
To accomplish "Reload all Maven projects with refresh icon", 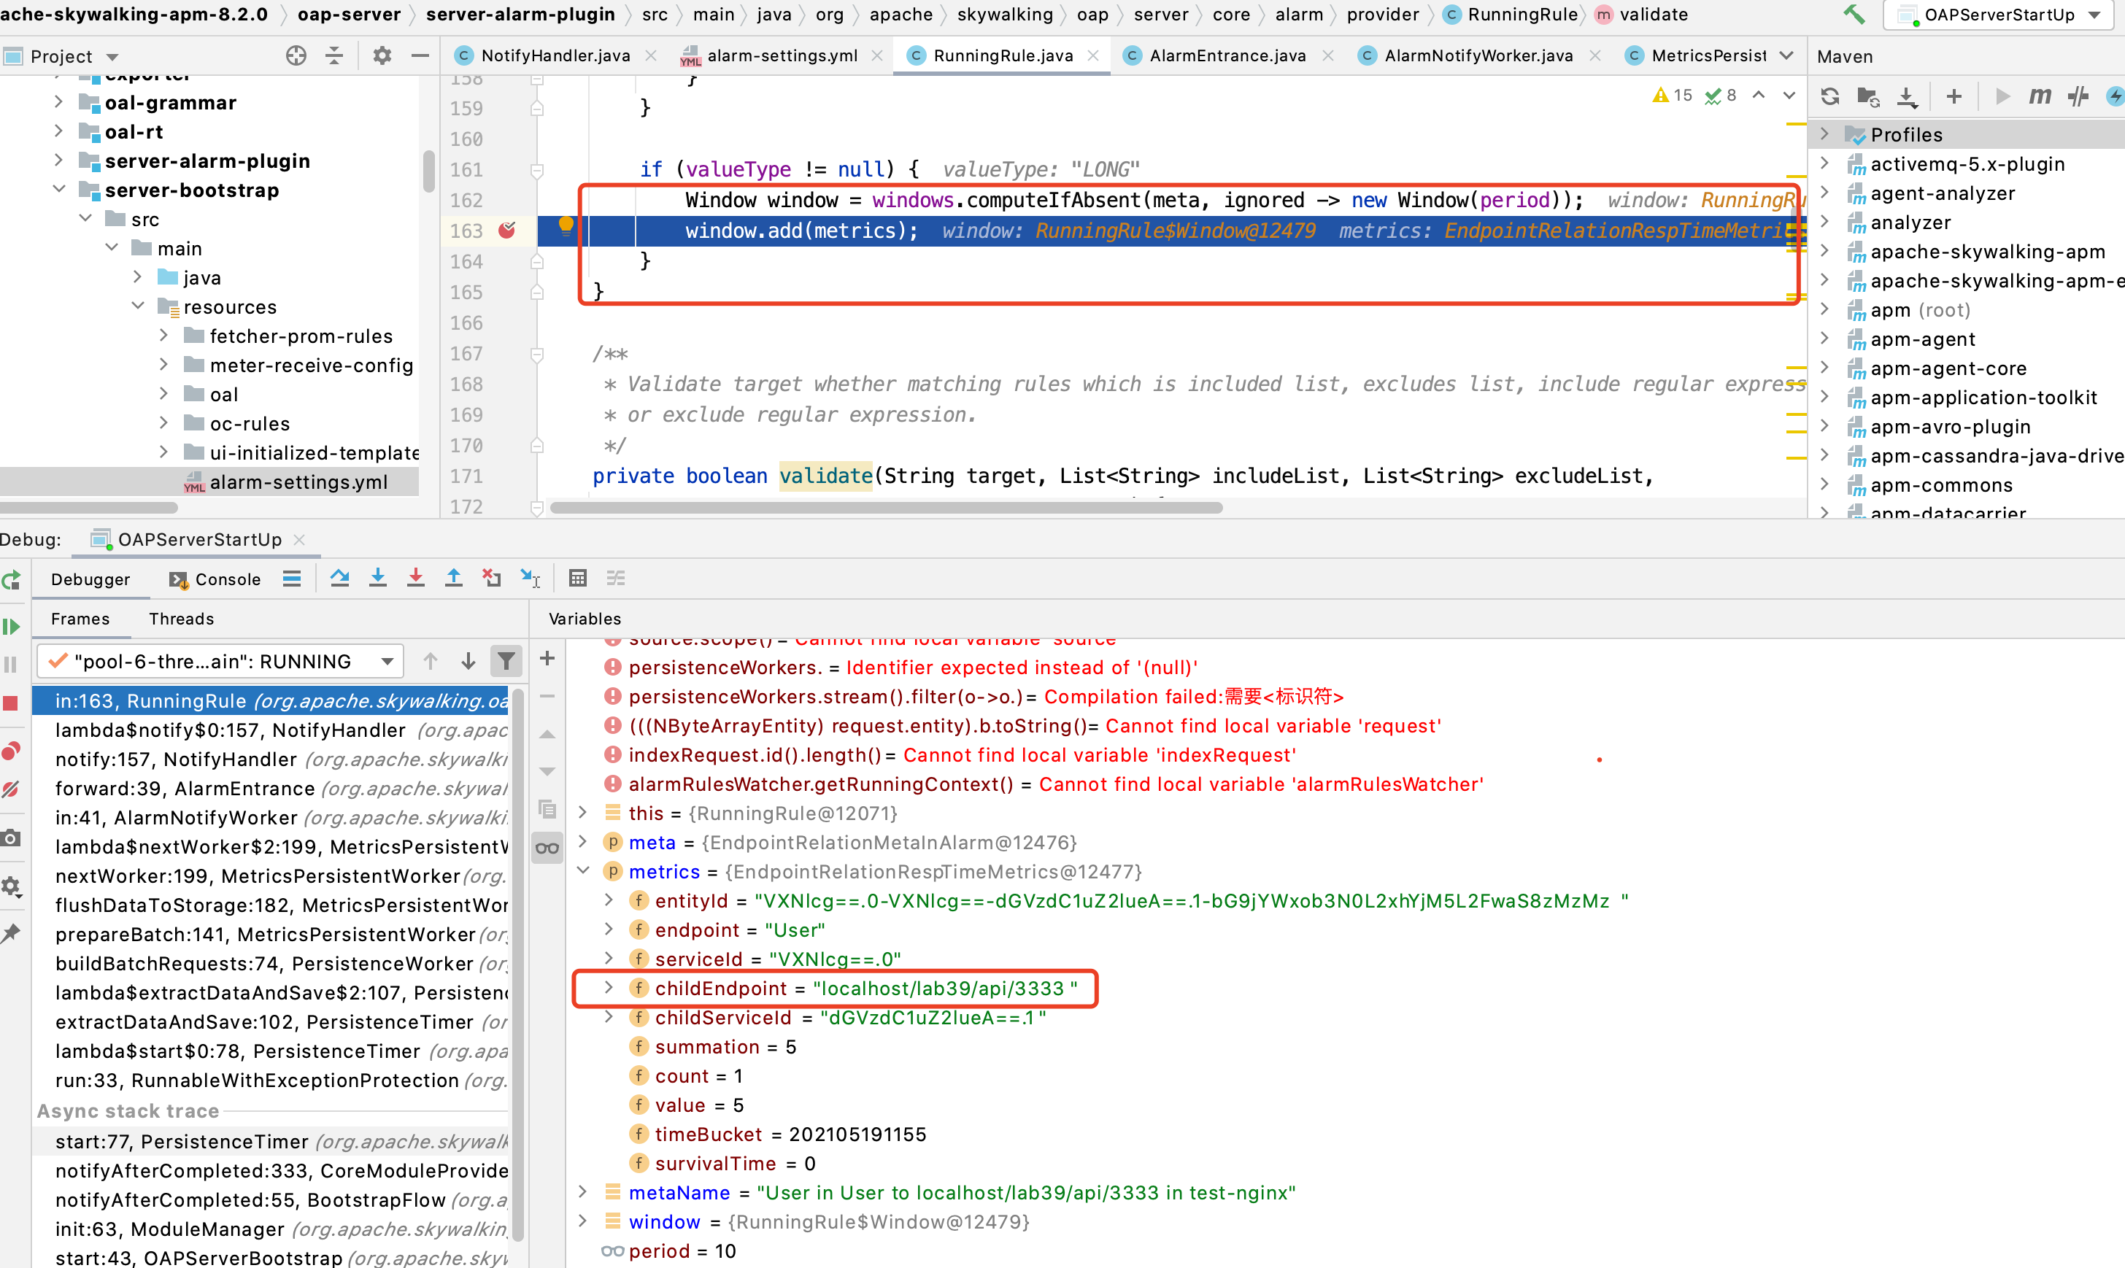I will tap(1829, 96).
